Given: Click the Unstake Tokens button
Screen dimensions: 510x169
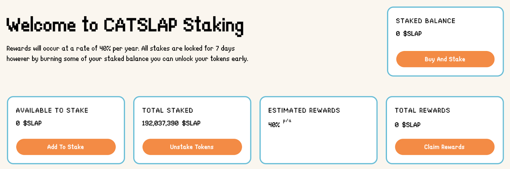Looking at the screenshot, I should point(192,147).
